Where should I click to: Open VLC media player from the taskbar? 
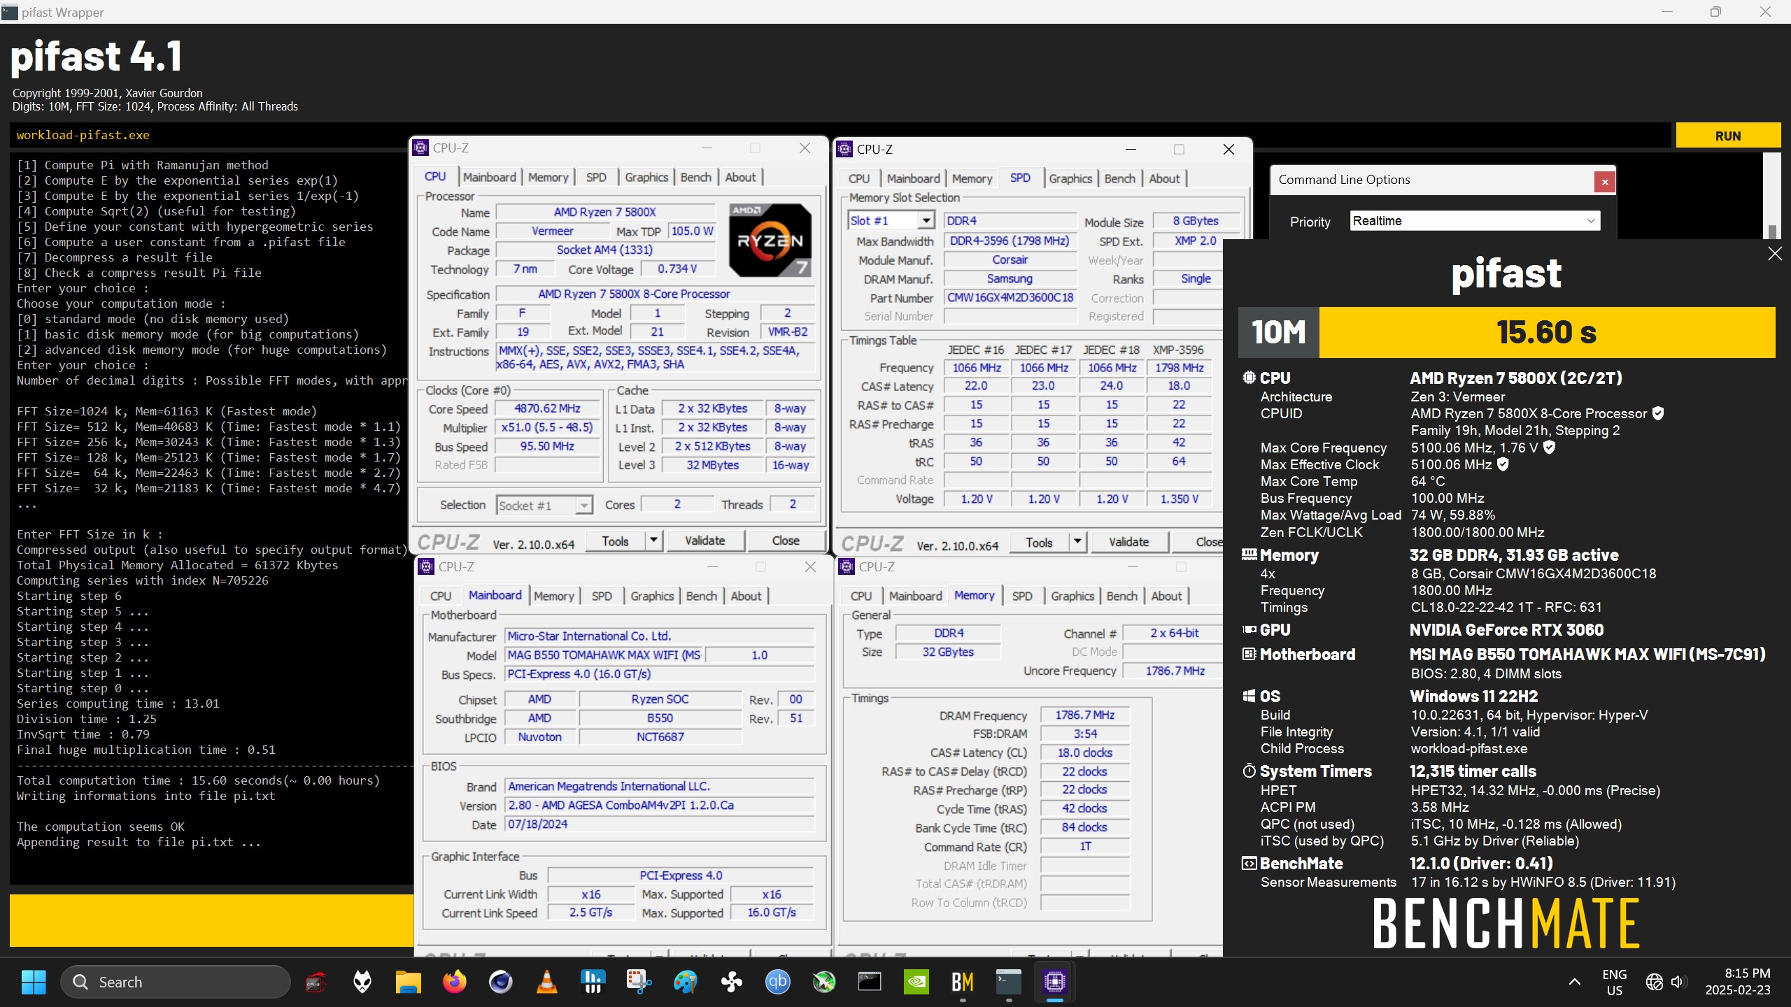coord(546,982)
